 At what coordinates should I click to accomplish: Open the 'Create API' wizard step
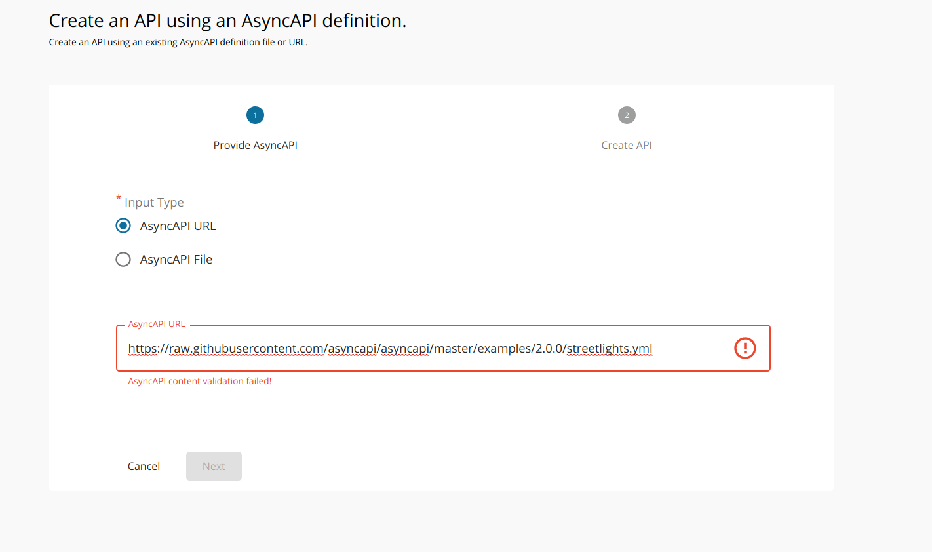(627, 145)
